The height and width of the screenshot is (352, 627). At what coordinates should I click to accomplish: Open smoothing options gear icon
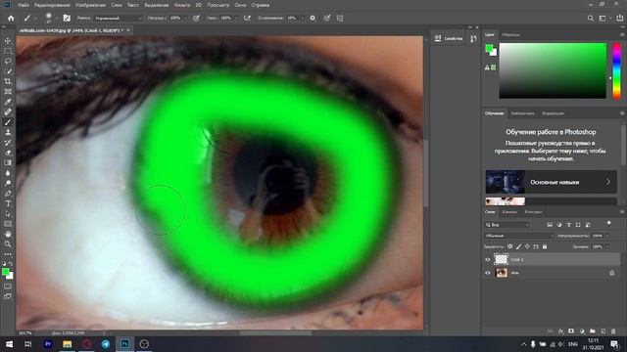coord(313,18)
